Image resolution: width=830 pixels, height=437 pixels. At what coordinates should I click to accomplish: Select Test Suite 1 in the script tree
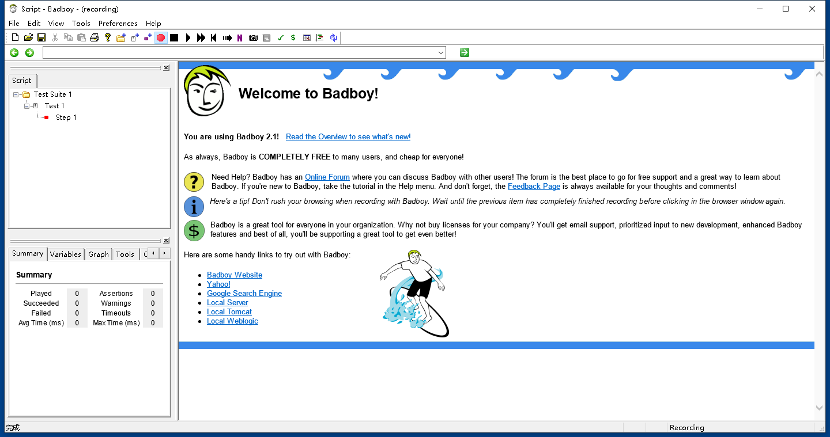pyautogui.click(x=53, y=94)
